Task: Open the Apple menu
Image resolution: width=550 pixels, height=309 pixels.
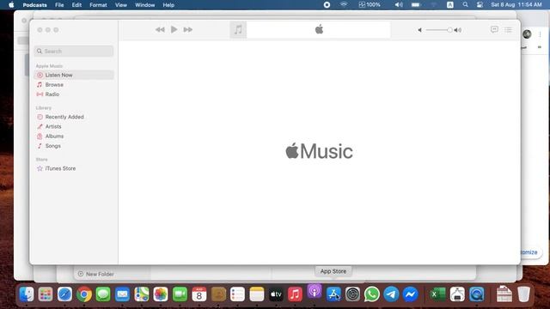Action: pos(11,5)
